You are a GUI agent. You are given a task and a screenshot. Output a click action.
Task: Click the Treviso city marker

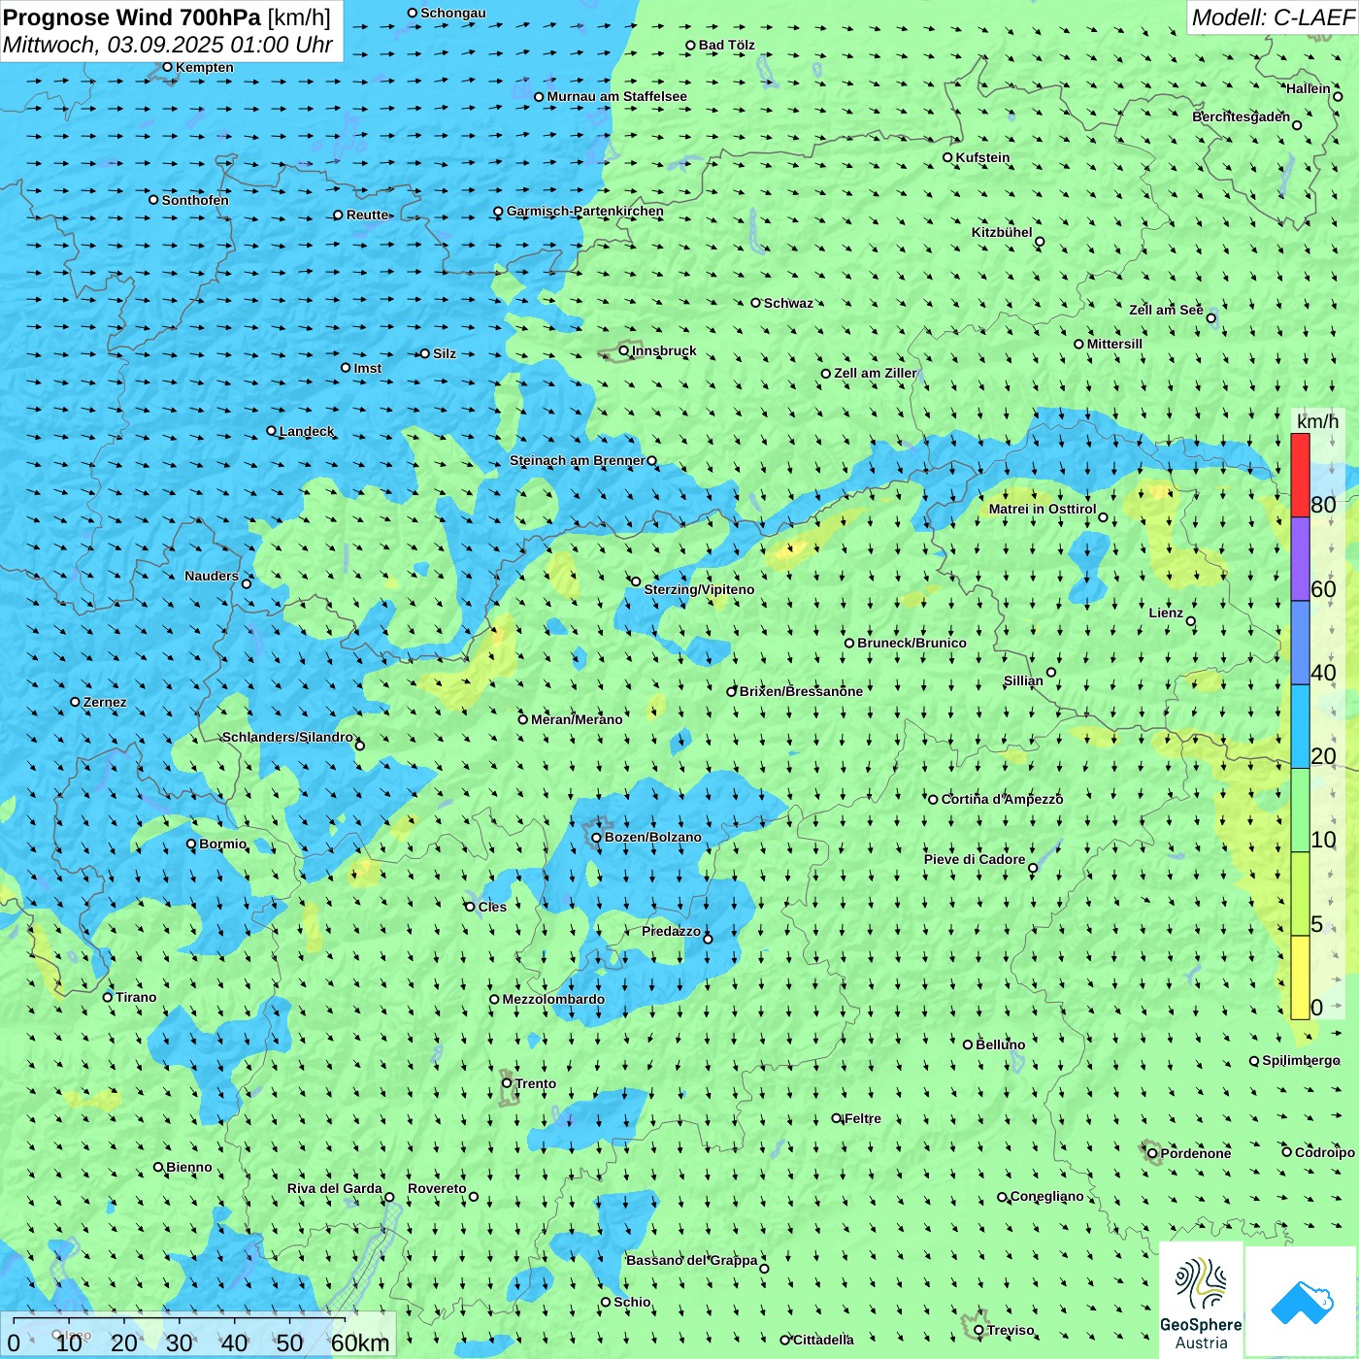[978, 1330]
